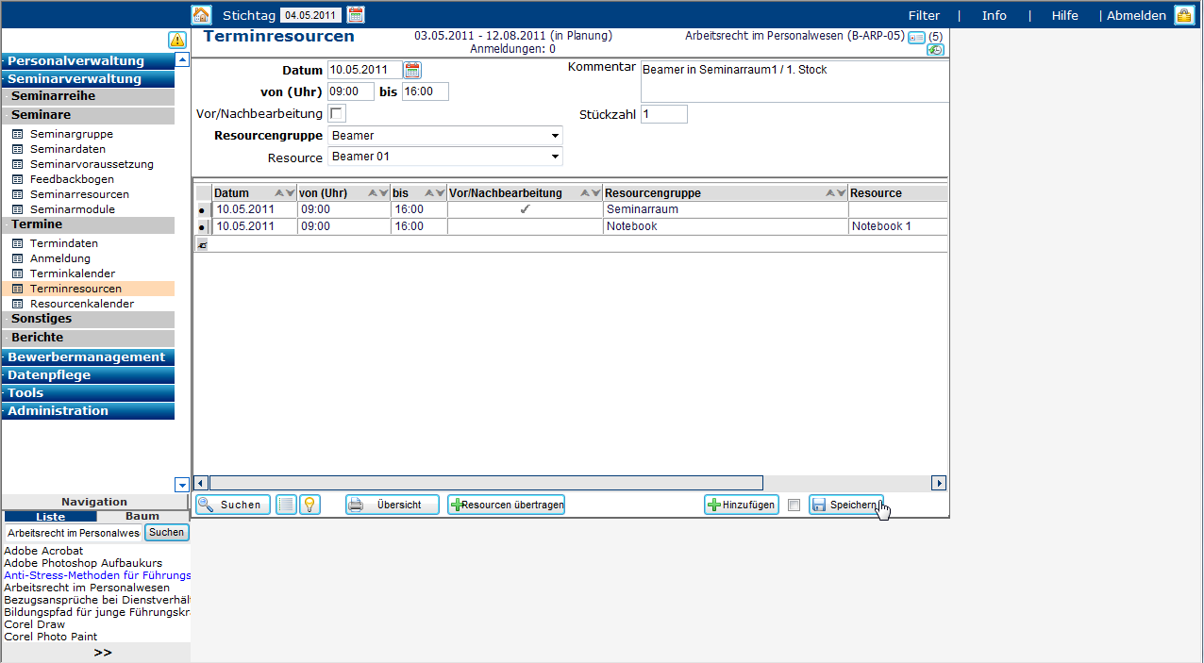
Task: Expand the Bewerbermanagement menu
Action: [x=88, y=357]
